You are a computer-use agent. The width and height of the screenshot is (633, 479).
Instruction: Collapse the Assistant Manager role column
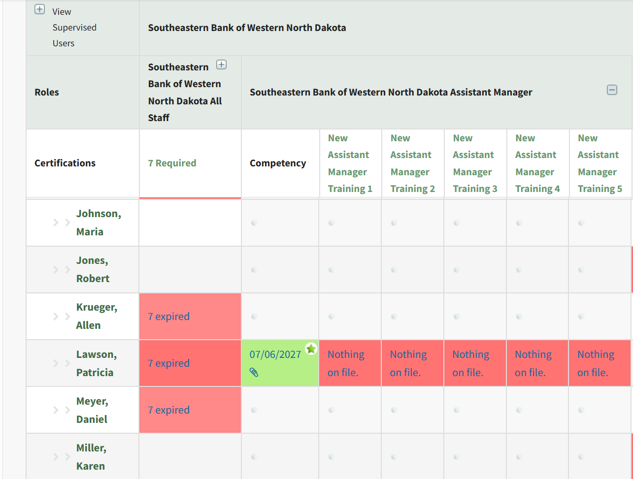[x=612, y=90]
